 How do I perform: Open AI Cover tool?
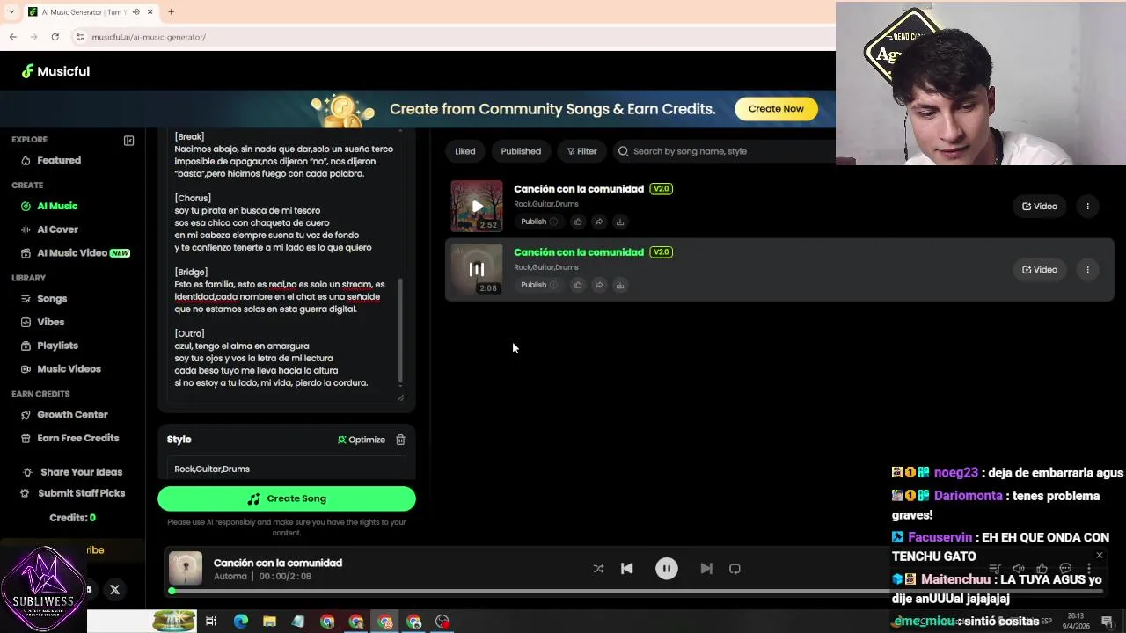pyautogui.click(x=57, y=229)
